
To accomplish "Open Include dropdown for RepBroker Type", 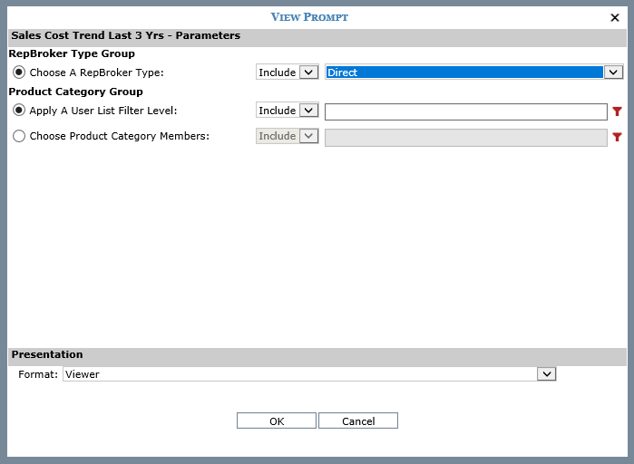I will (287, 72).
